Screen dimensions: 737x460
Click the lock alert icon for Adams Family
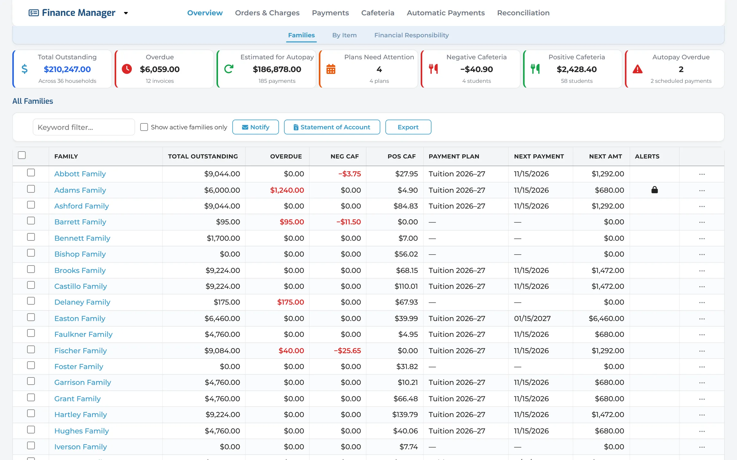pos(655,190)
